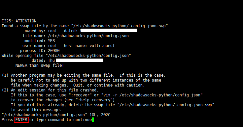This screenshot has height=127, width=243.
Task: Click the 'Quit, or continue with caution' text
Action: [x=109, y=85]
